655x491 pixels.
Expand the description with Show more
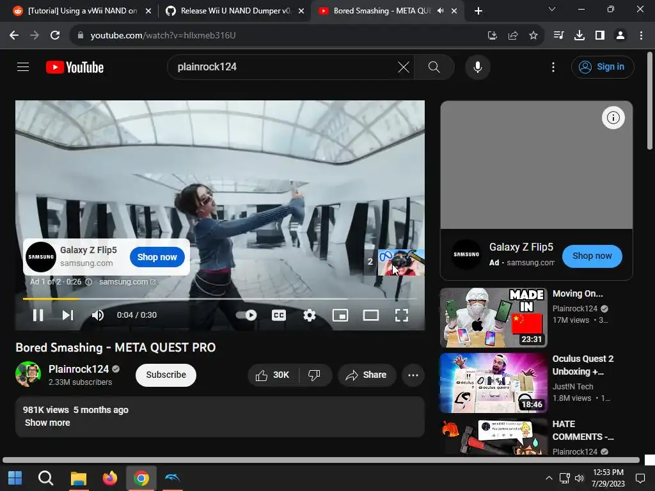click(47, 423)
